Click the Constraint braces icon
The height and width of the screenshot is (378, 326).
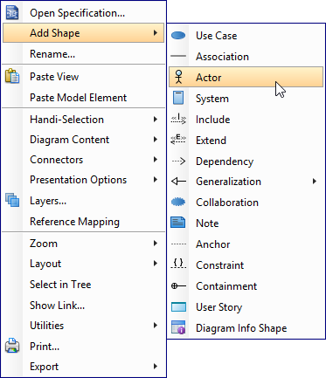point(178,264)
